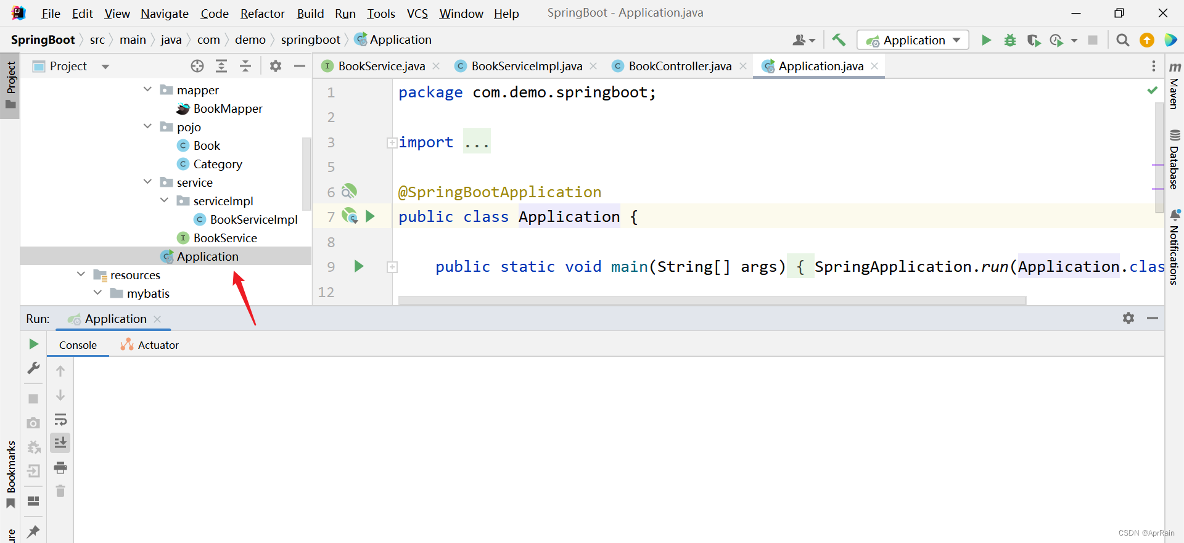Screen dimensions: 1184x543
Task: Toggle the Bookmarks tool window
Action: click(10, 473)
